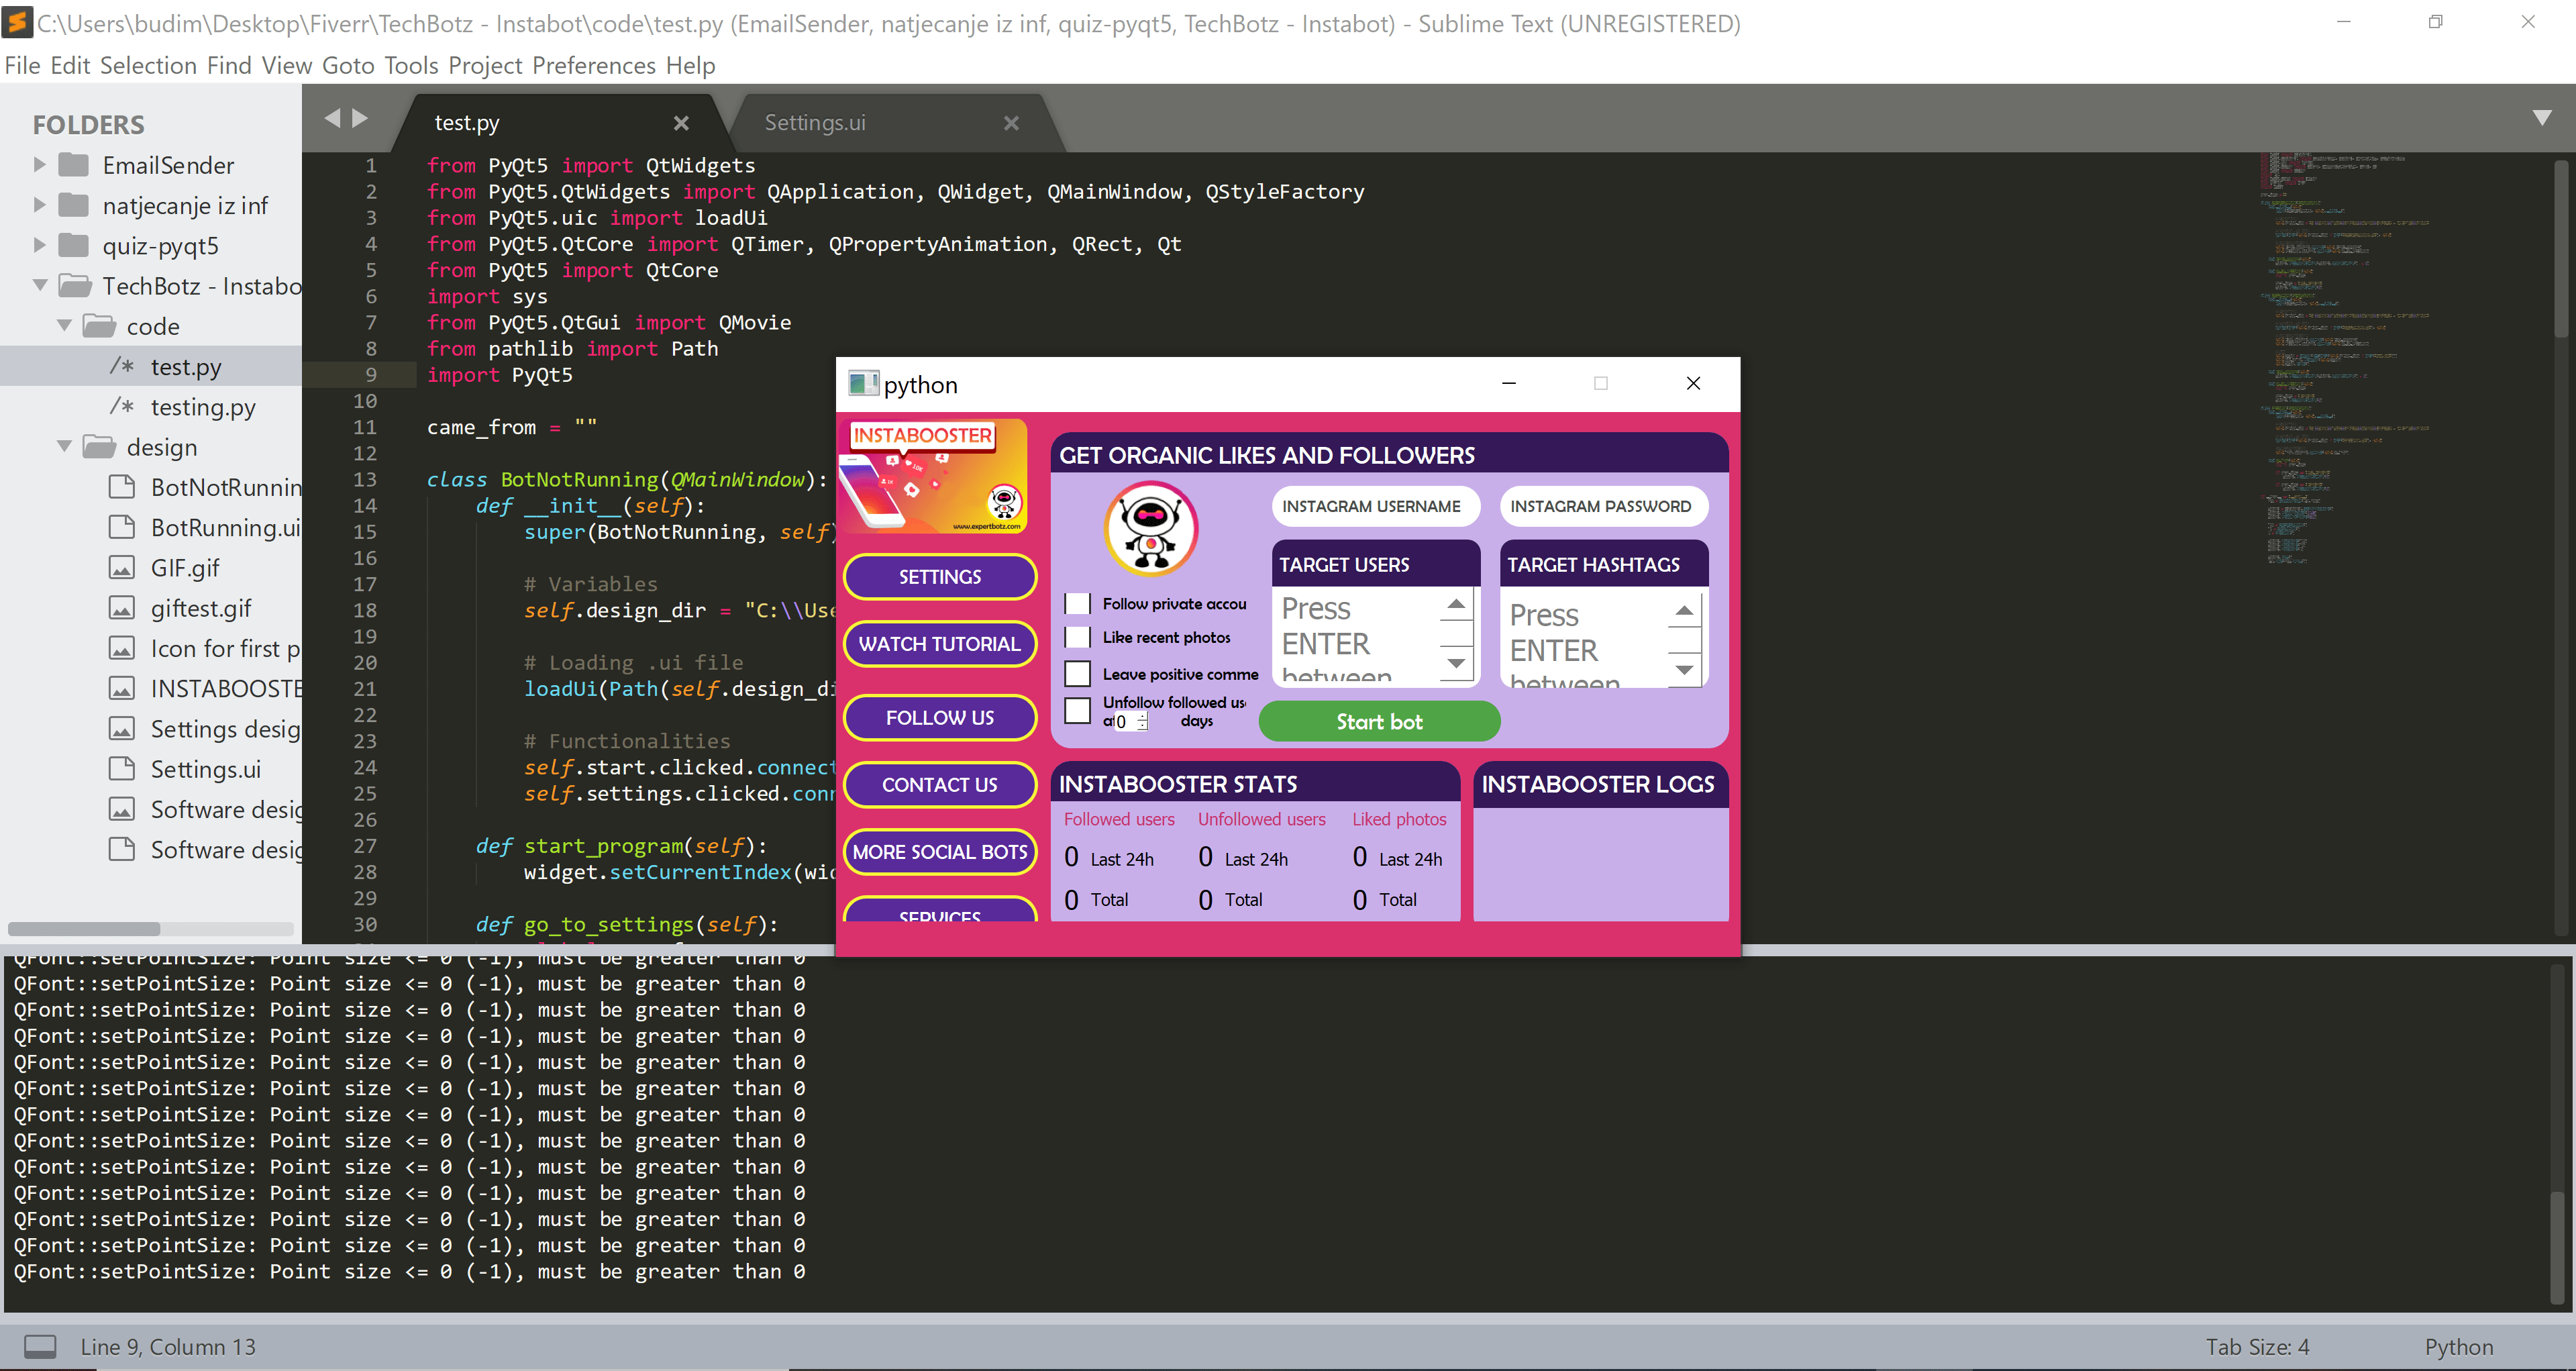The height and width of the screenshot is (1371, 2576).
Task: Open the overflow dropdown triangle at top right
Action: pyautogui.click(x=2543, y=118)
